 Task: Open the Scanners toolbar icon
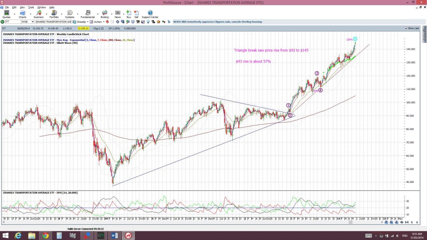39,12
